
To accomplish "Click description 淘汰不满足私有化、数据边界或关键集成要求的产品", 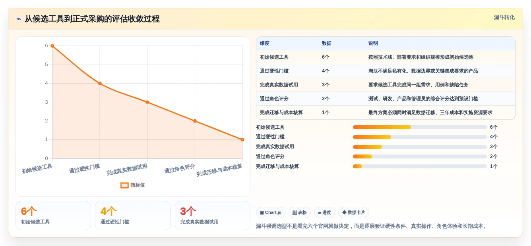I will point(423,71).
